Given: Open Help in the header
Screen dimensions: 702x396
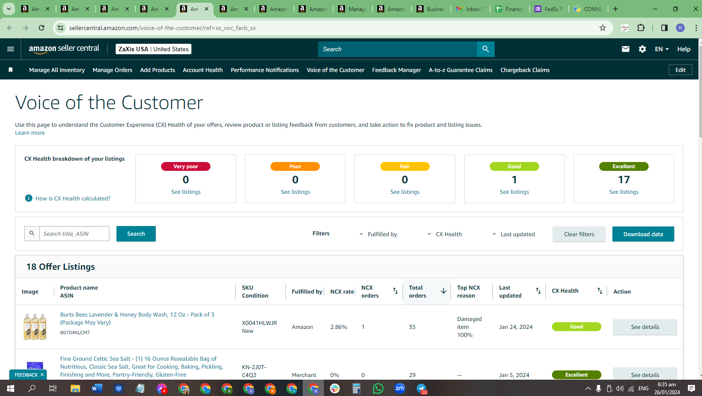Looking at the screenshot, I should coord(684,49).
